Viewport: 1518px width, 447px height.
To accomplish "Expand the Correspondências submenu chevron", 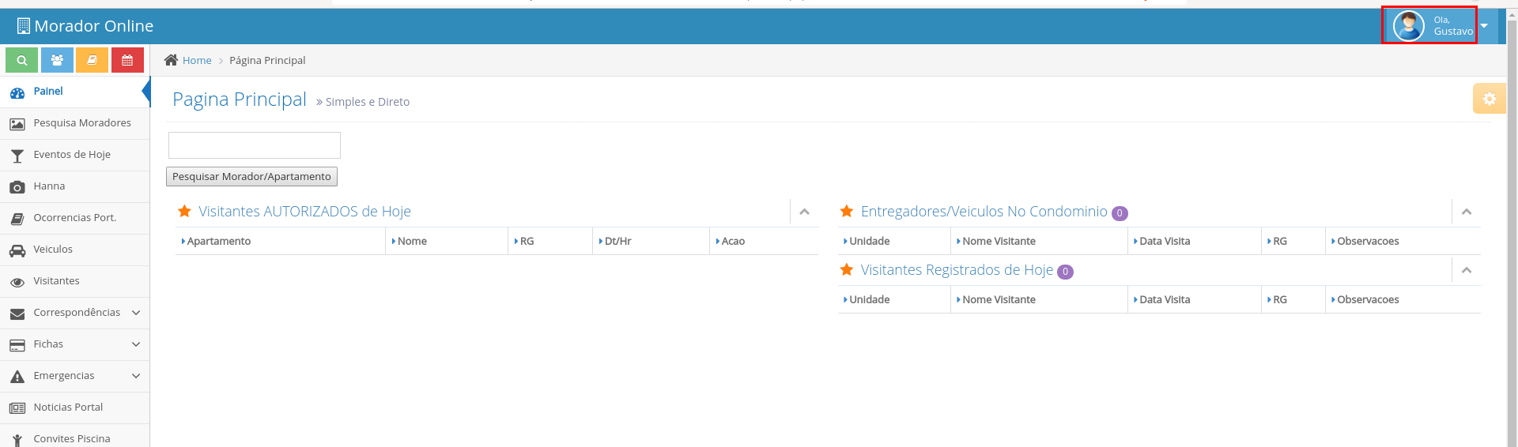I will [136, 313].
